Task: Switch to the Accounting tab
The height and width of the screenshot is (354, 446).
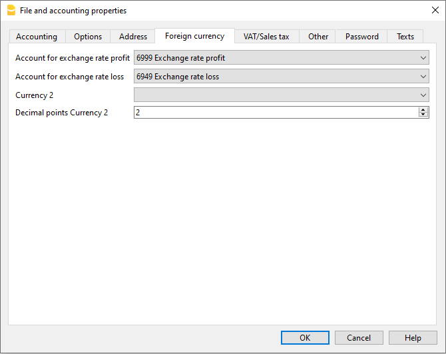Action: [37, 37]
